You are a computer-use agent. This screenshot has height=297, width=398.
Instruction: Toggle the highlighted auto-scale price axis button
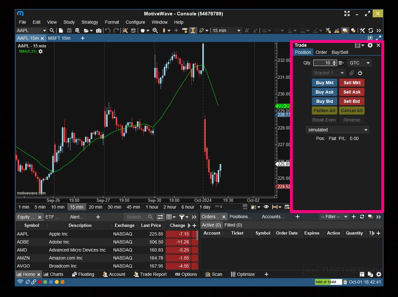point(193,30)
